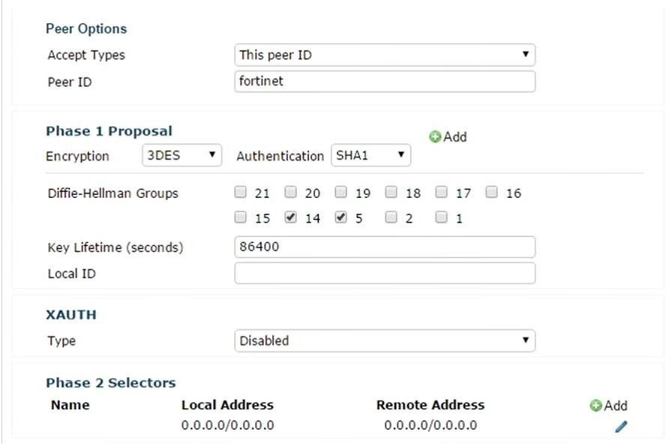
Task: Check Diffie-Hellman group 15 box
Action: click(x=241, y=217)
